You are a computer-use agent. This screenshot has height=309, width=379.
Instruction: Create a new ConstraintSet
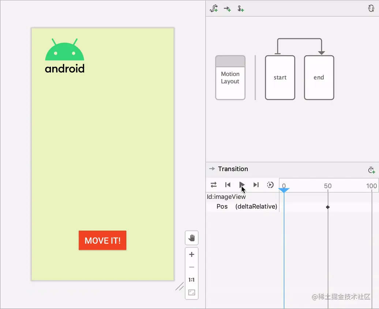214,8
